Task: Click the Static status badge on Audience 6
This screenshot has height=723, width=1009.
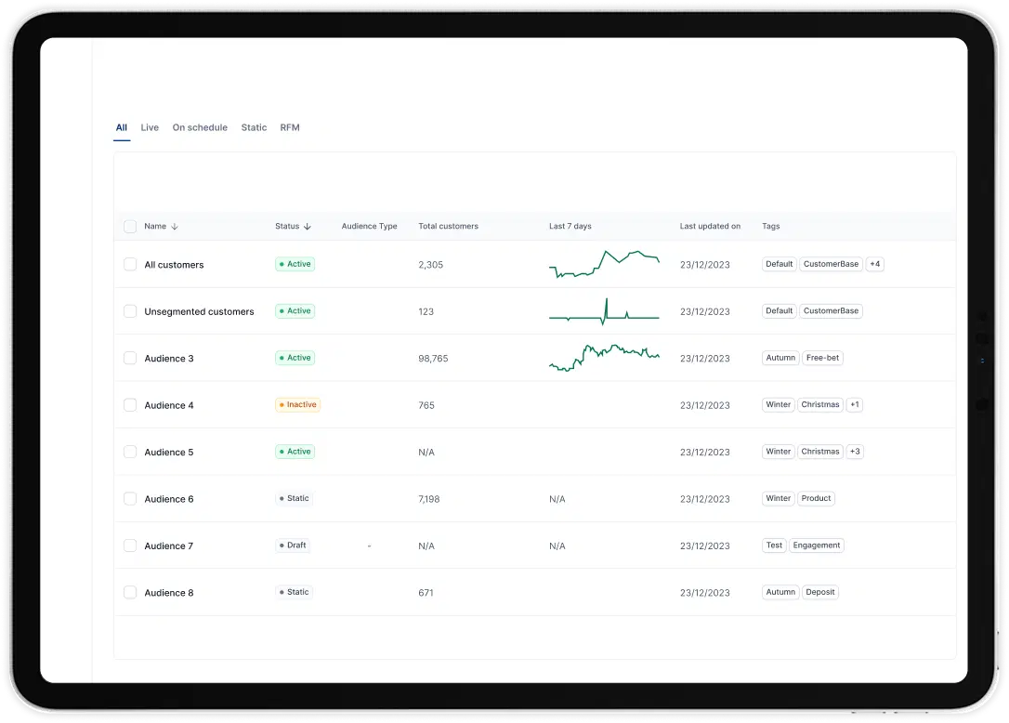Action: [x=295, y=498]
